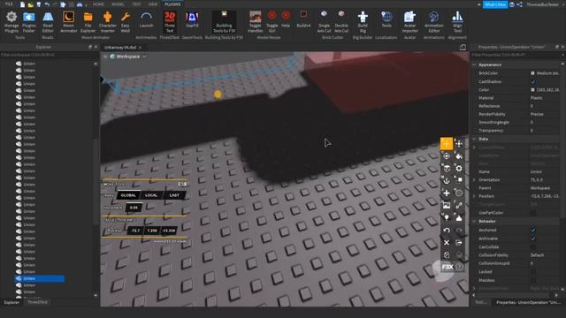
Task: Uncheck the Anchored property
Action: [x=532, y=230]
